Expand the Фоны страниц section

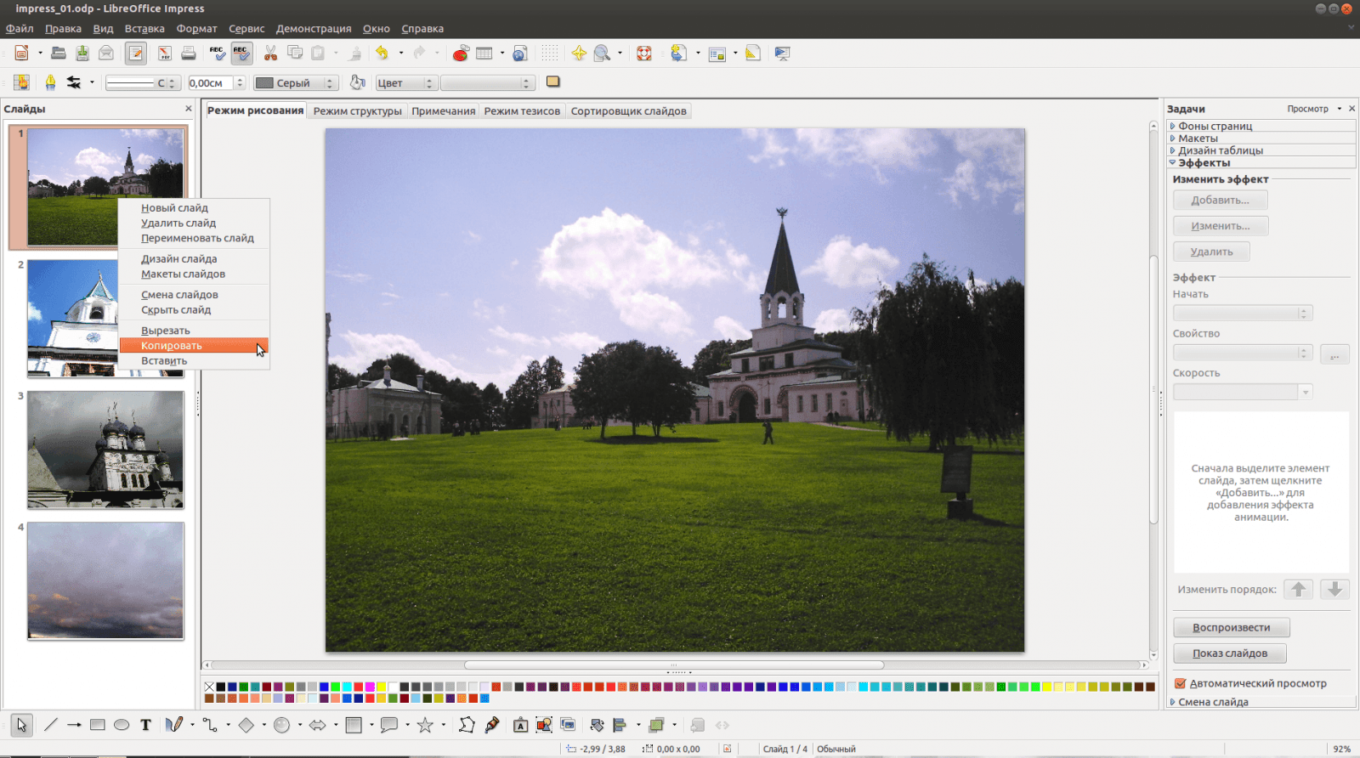coord(1262,126)
